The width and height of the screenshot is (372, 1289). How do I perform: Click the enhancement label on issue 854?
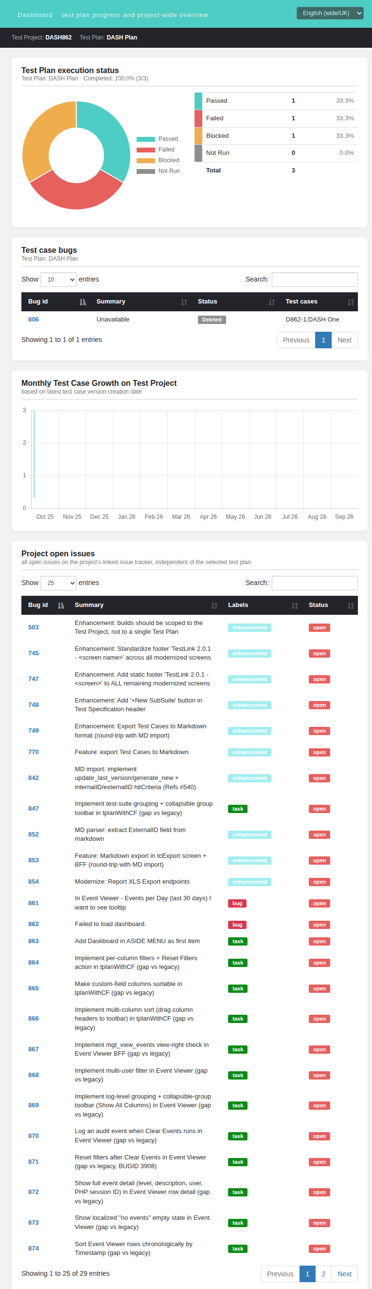click(x=249, y=882)
